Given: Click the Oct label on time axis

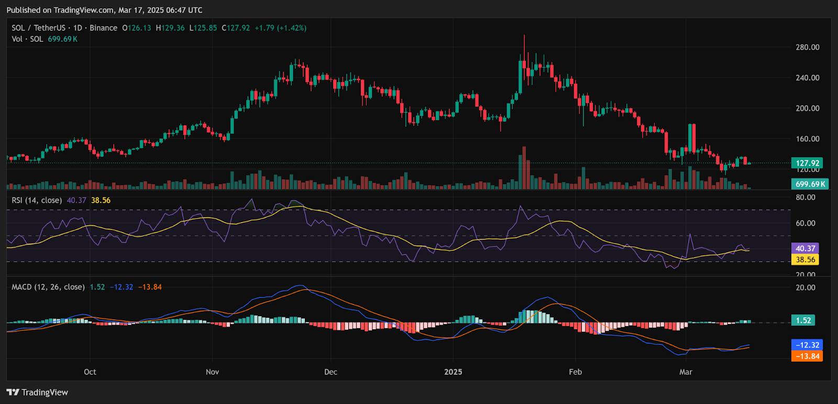Looking at the screenshot, I should click(90, 372).
